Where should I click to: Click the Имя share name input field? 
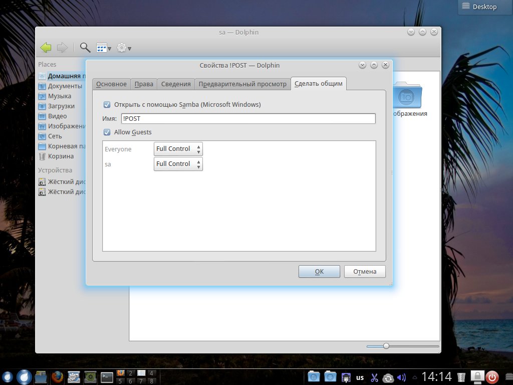click(x=248, y=119)
